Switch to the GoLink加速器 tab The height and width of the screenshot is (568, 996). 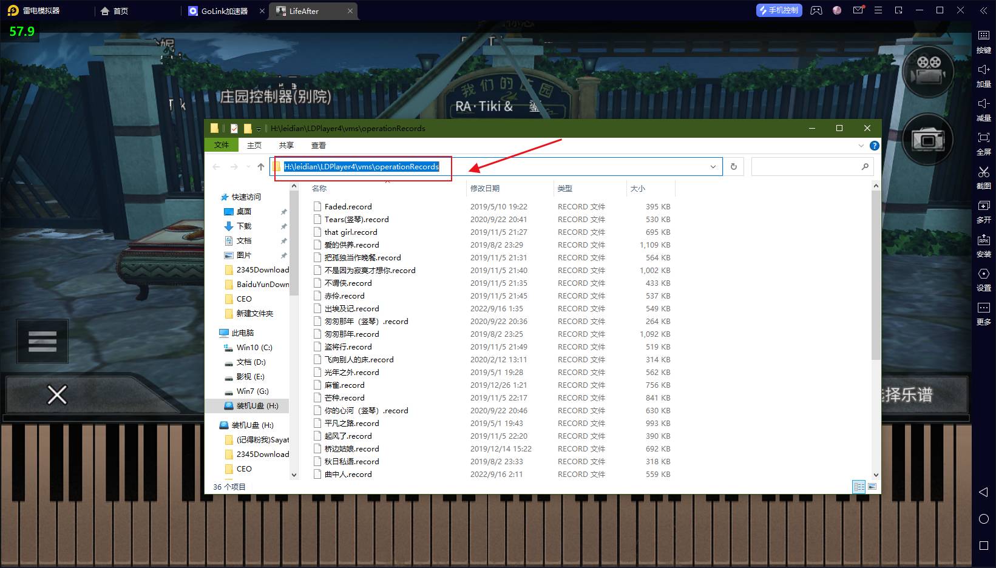(x=224, y=11)
